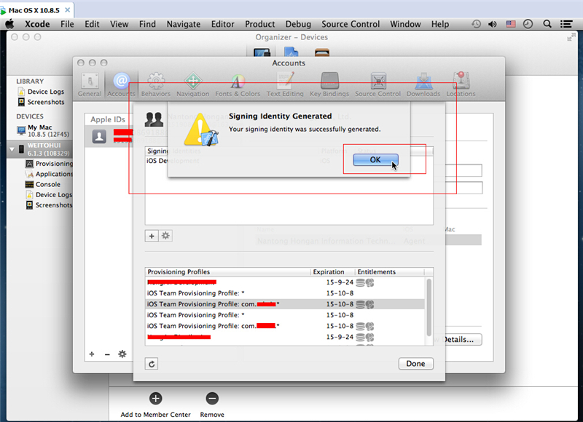Click the menu bar clock icon
This screenshot has height=422, width=583.
point(528,24)
